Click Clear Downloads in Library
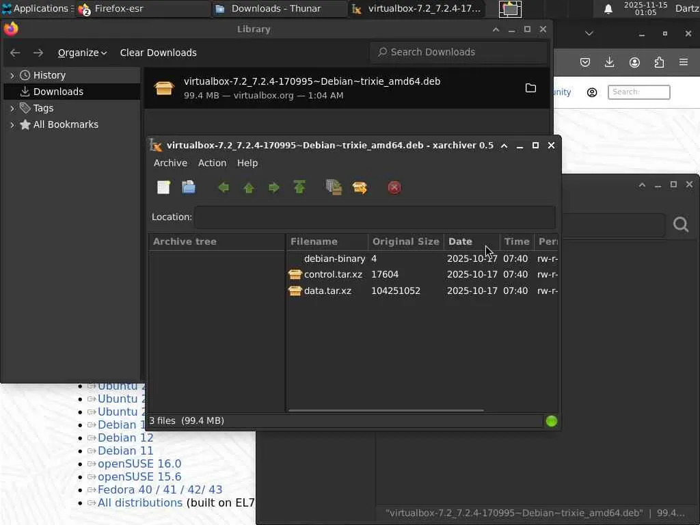Screen dimensions: 700x525 [x=158, y=53]
